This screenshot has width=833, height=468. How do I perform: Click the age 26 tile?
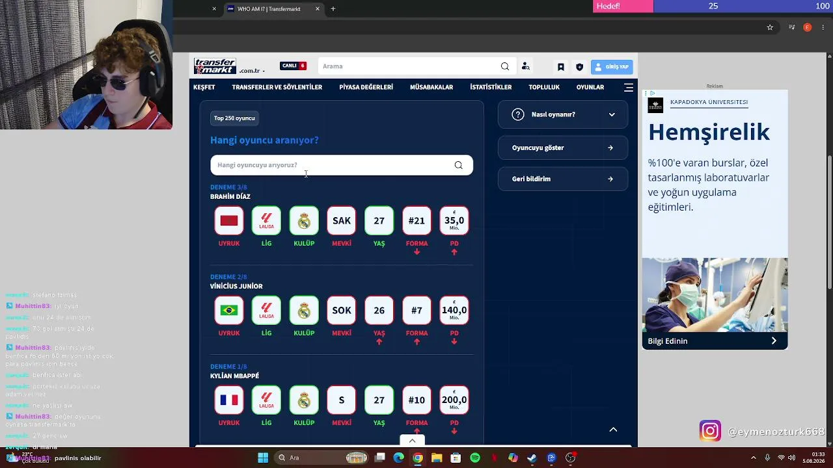coord(379,310)
